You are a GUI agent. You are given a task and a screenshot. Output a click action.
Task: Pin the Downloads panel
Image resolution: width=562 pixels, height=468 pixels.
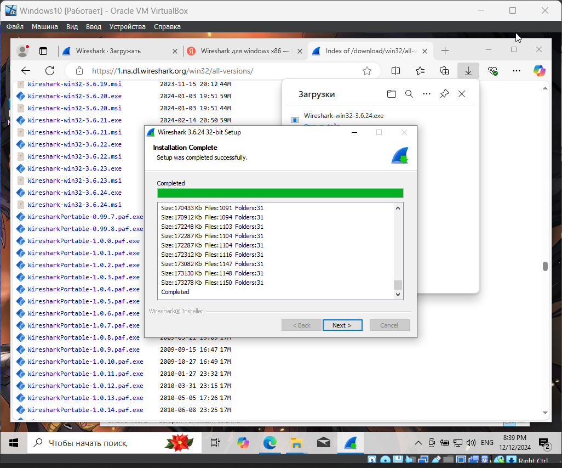pyautogui.click(x=444, y=94)
